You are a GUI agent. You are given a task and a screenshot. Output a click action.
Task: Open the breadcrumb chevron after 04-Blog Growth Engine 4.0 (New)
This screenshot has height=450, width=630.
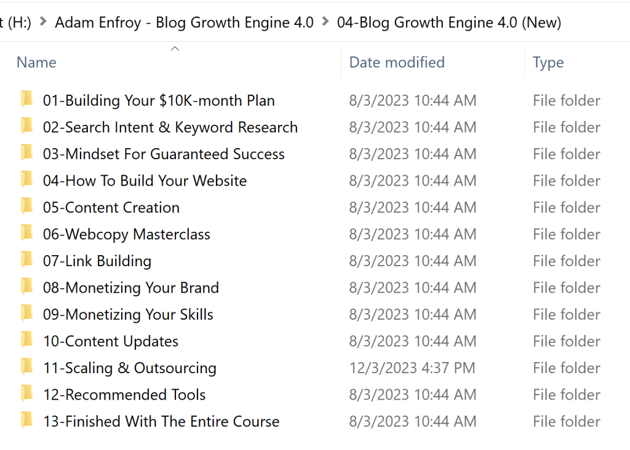click(x=575, y=22)
